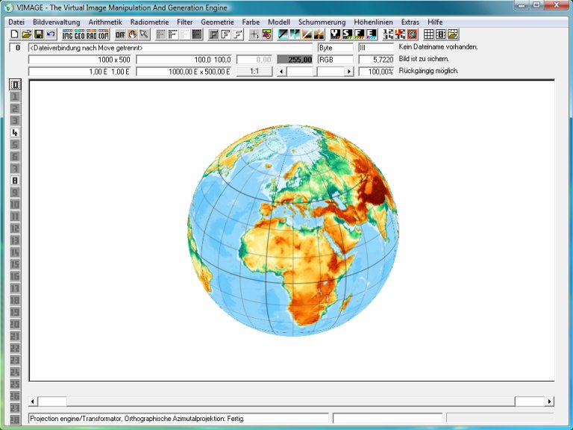Select the hand pan tool
The width and height of the screenshot is (573, 430).
click(x=132, y=34)
